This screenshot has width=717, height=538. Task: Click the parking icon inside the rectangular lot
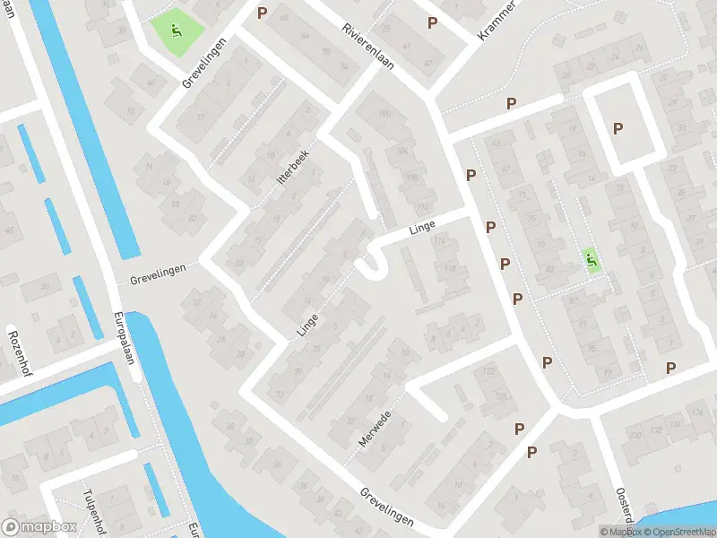[x=618, y=128]
